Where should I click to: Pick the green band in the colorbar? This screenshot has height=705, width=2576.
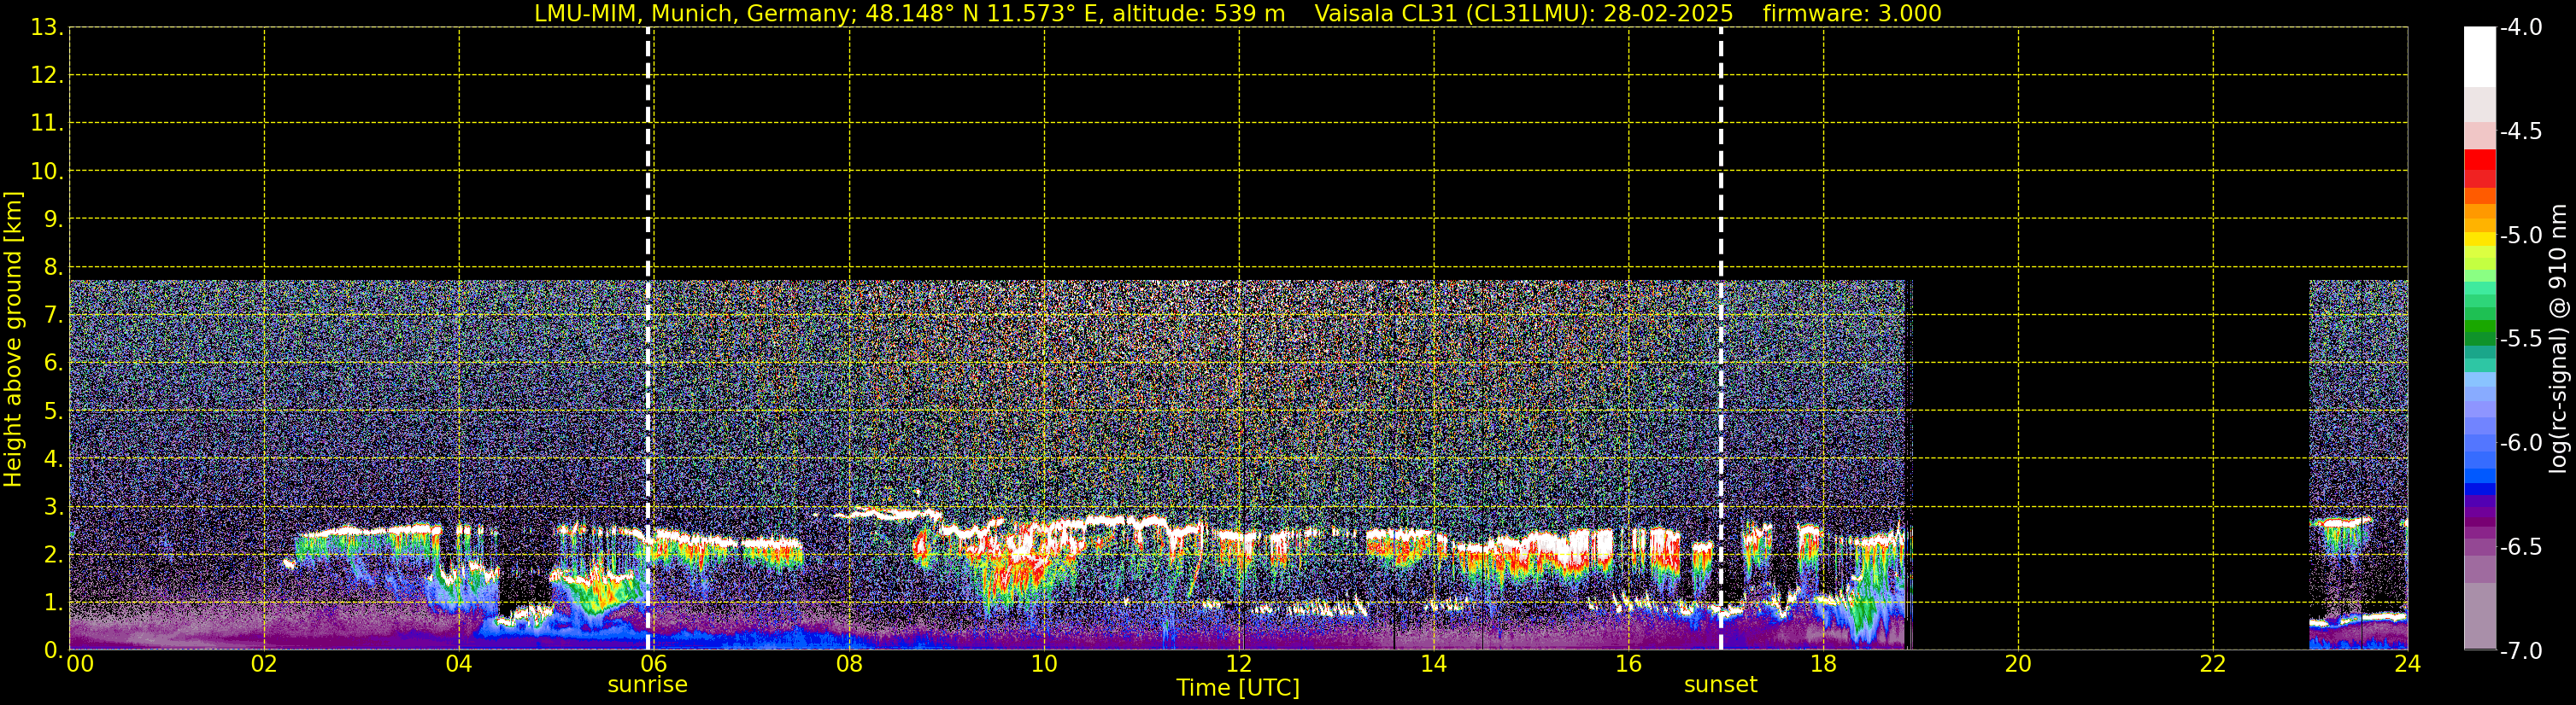[x=2479, y=324]
